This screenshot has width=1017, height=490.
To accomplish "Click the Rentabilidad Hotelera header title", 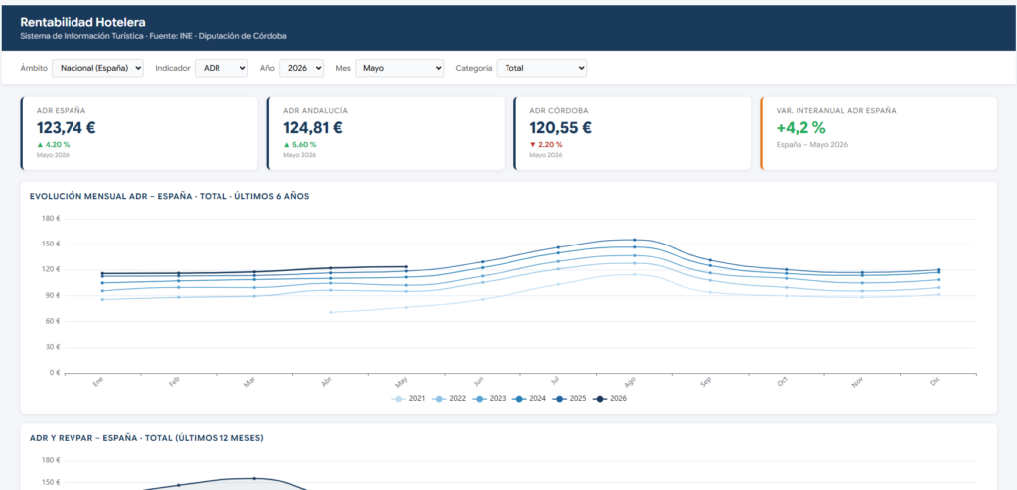I will 83,22.
